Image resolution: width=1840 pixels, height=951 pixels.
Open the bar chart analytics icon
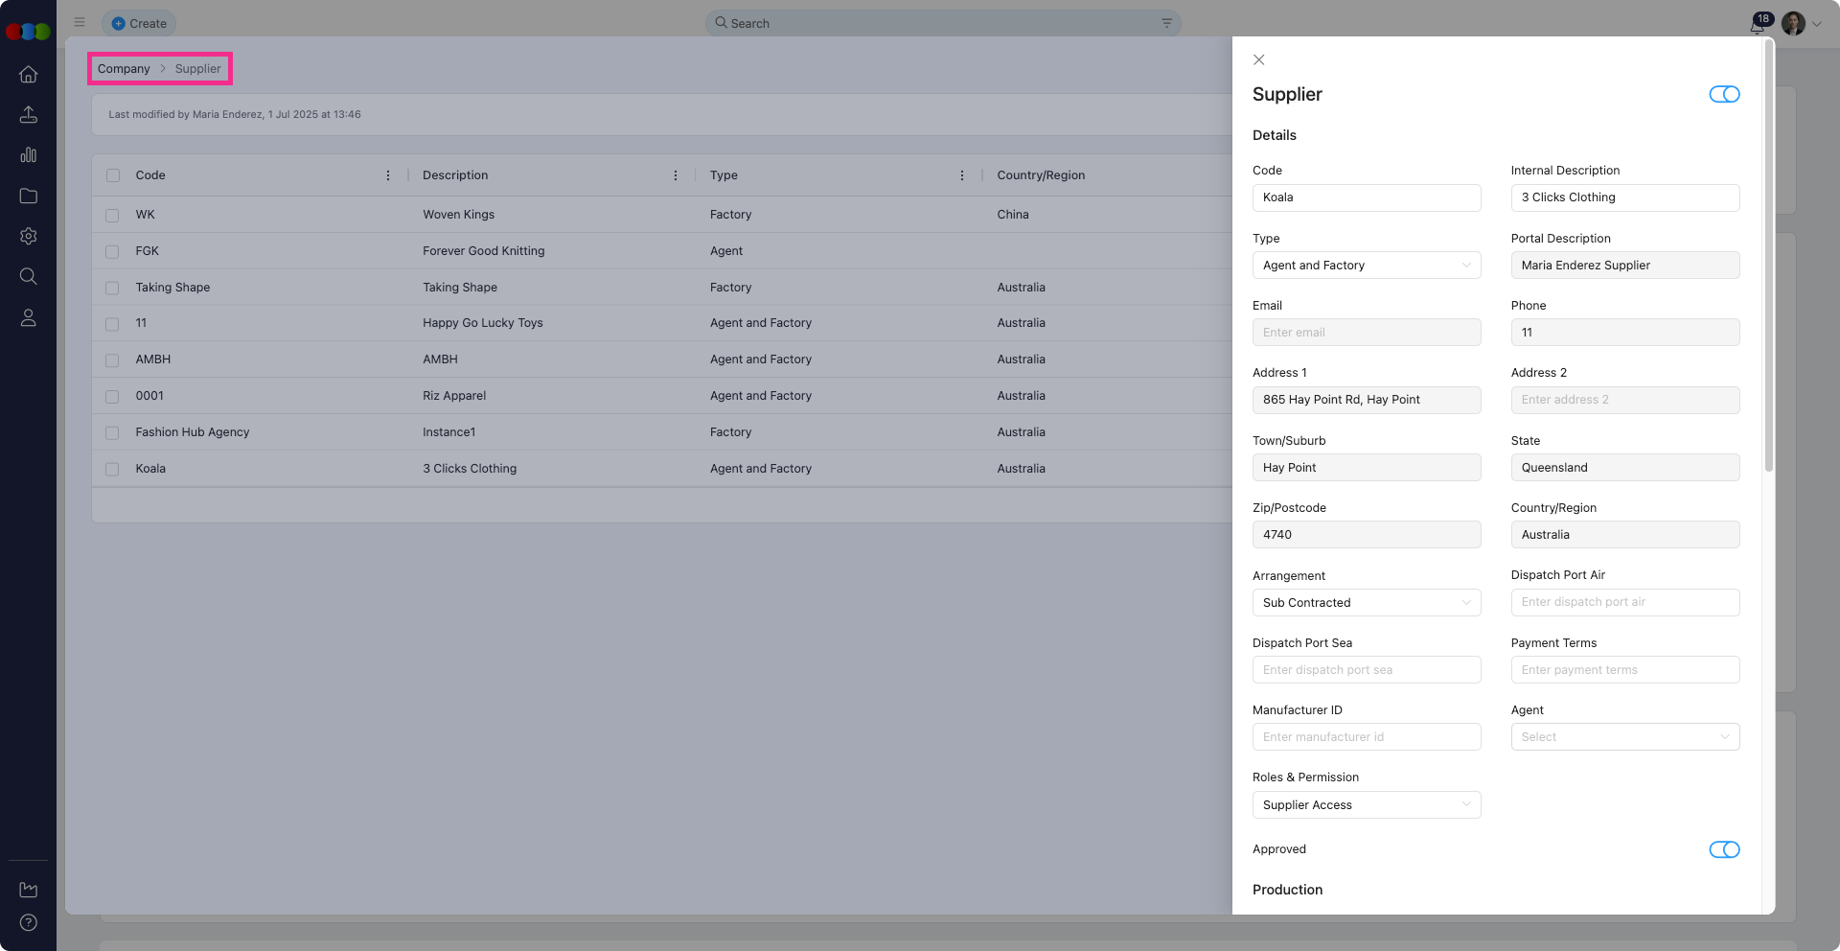[x=29, y=155]
